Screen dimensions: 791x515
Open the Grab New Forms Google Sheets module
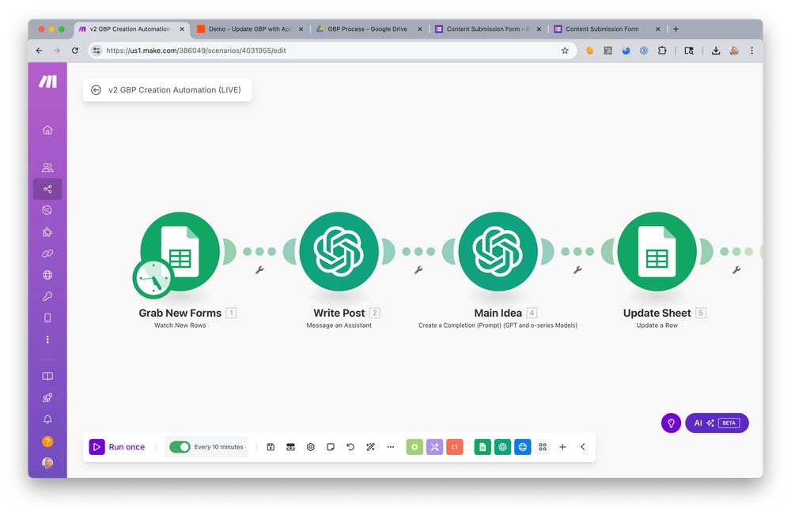click(180, 251)
